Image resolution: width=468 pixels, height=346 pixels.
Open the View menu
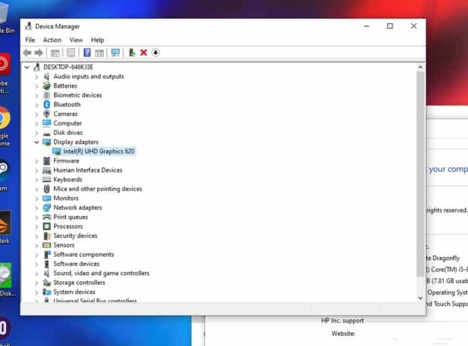click(x=76, y=40)
